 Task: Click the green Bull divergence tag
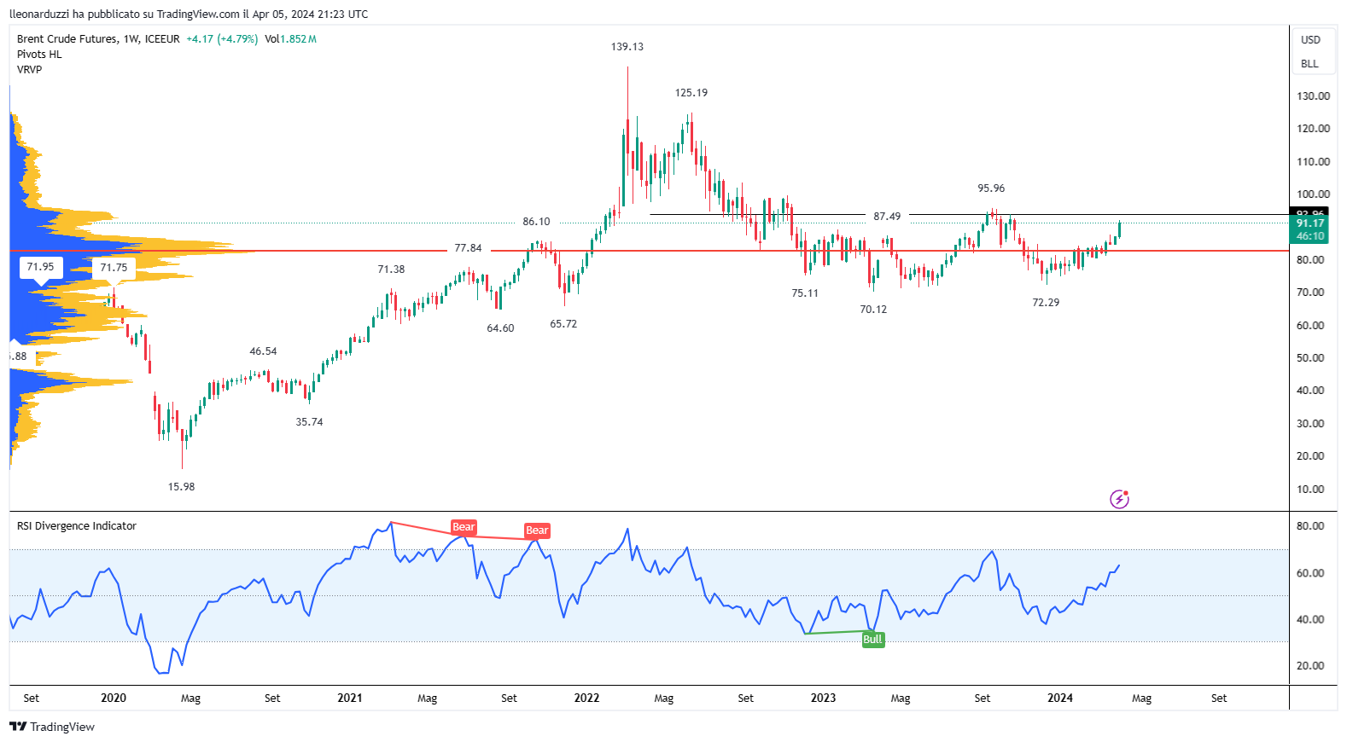[872, 640]
